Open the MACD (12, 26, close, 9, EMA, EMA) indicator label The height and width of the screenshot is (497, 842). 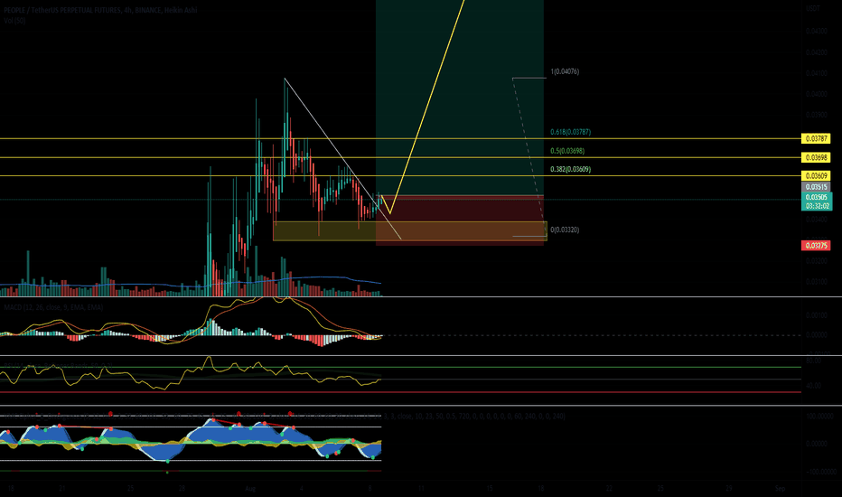click(x=53, y=307)
